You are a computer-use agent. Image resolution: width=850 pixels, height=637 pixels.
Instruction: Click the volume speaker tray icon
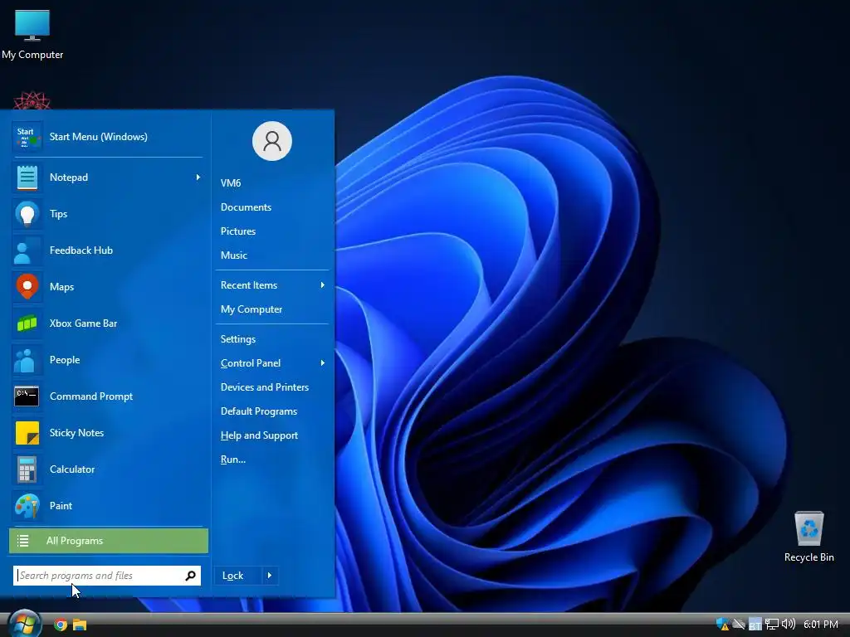pyautogui.click(x=789, y=624)
